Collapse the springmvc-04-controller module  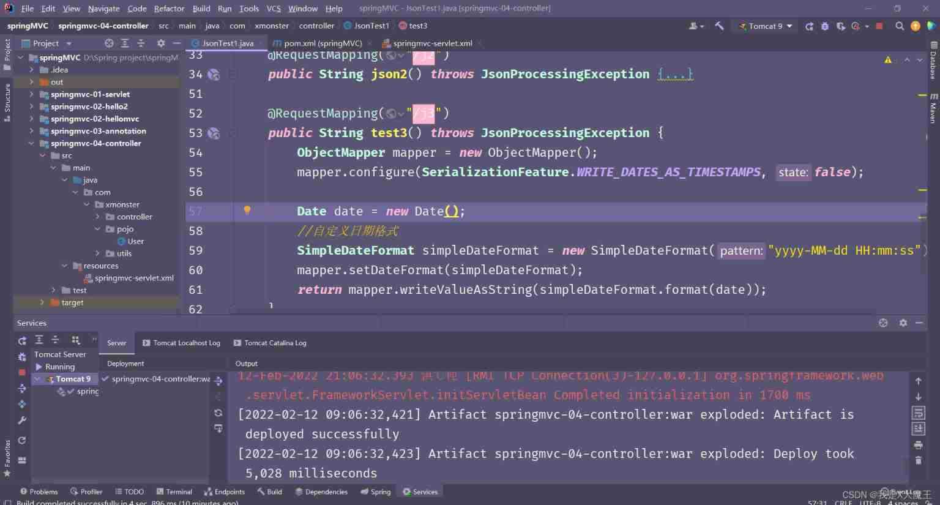point(31,143)
